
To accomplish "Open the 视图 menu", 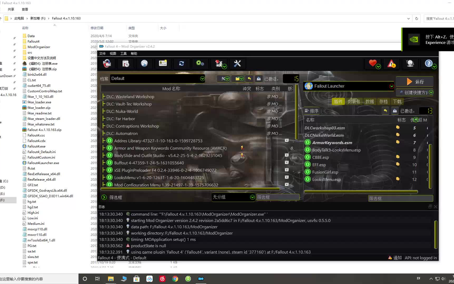I will (x=113, y=53).
